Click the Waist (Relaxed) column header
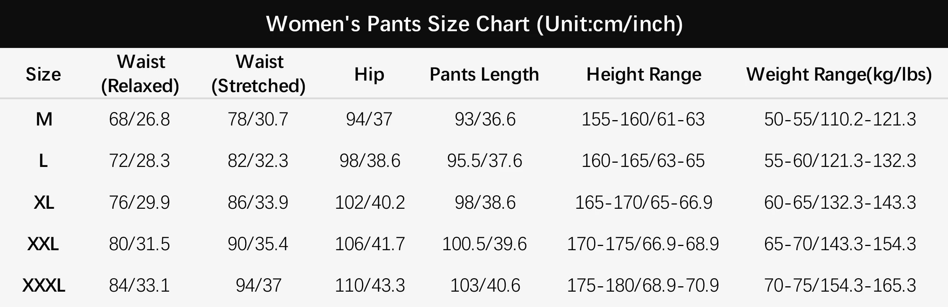Image resolution: width=948 pixels, height=307 pixels. tap(140, 74)
